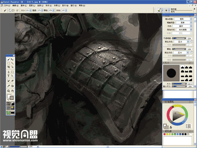Click the brush icon in the property bar
The image size is (197, 148).
[5, 10]
